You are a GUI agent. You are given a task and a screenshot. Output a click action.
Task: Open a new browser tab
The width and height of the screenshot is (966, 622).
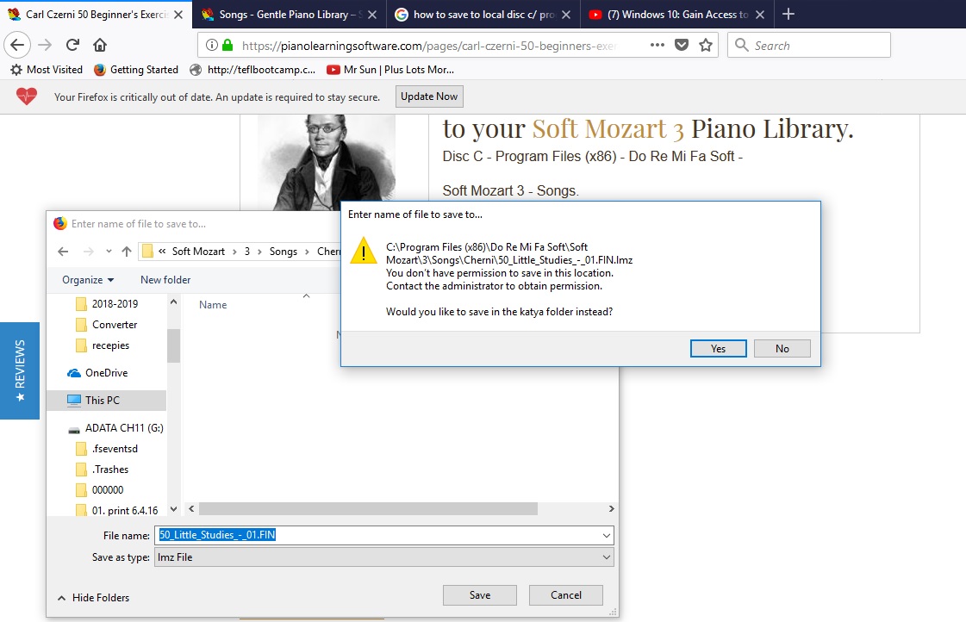point(788,14)
